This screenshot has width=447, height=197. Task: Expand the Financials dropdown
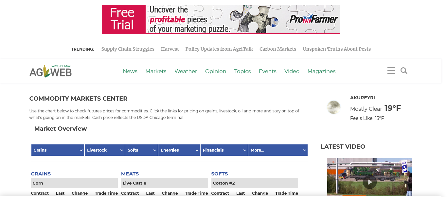tap(224, 150)
